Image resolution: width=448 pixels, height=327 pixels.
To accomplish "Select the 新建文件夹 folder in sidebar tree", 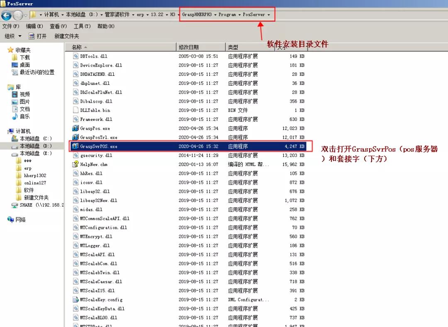I will point(36,197).
